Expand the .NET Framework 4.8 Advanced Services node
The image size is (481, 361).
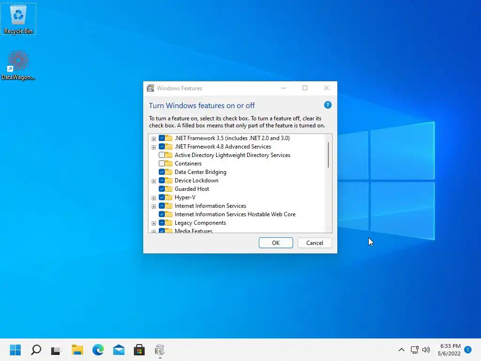(x=154, y=147)
